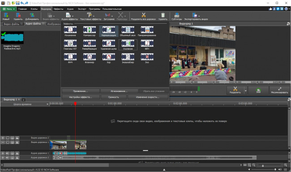Mute Аудио дорожка 1 speaker toggle
The height and width of the screenshot is (172, 291).
8,153
